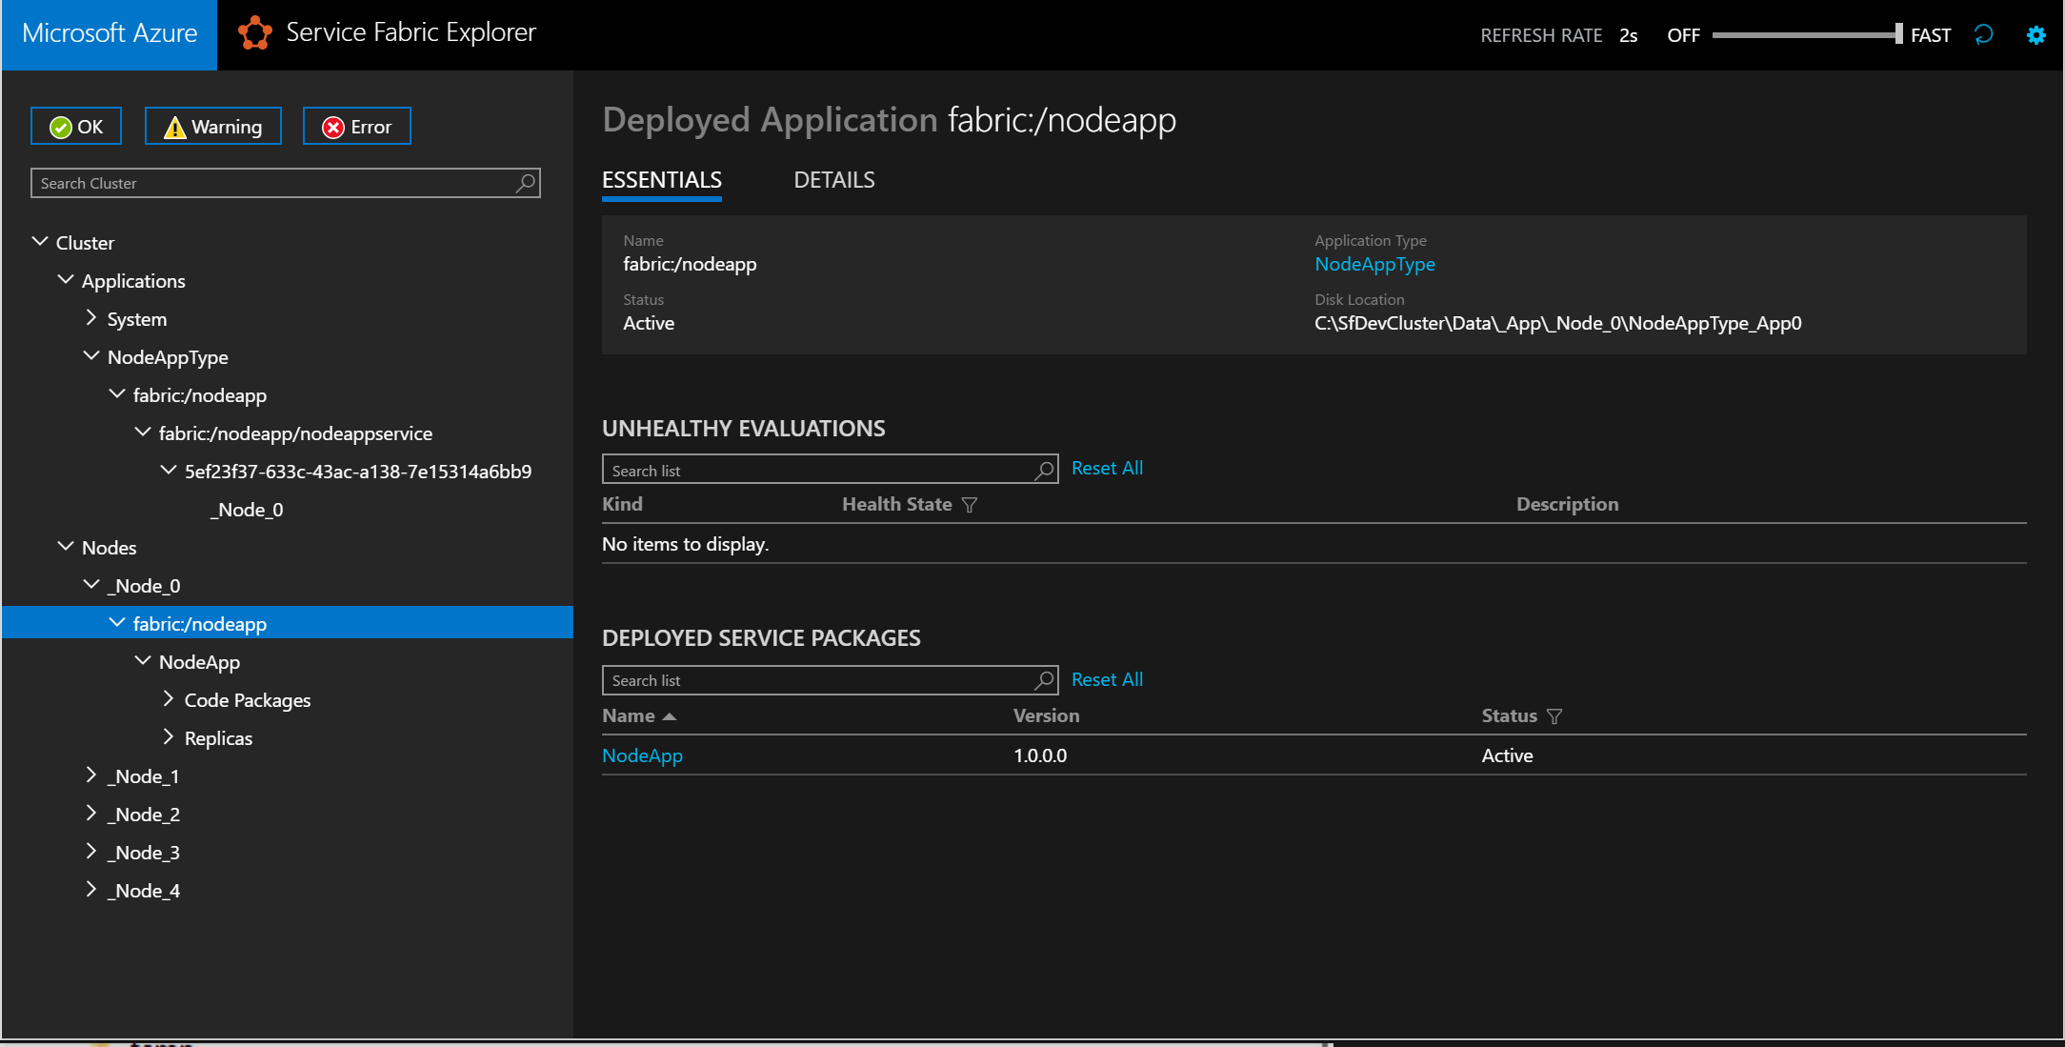Viewport: 2065px width, 1047px height.
Task: Click the search icon in Deployed Service Packages
Action: tap(1045, 680)
